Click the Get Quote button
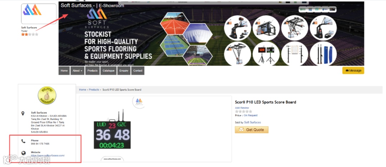386x167 pixels. click(252, 129)
